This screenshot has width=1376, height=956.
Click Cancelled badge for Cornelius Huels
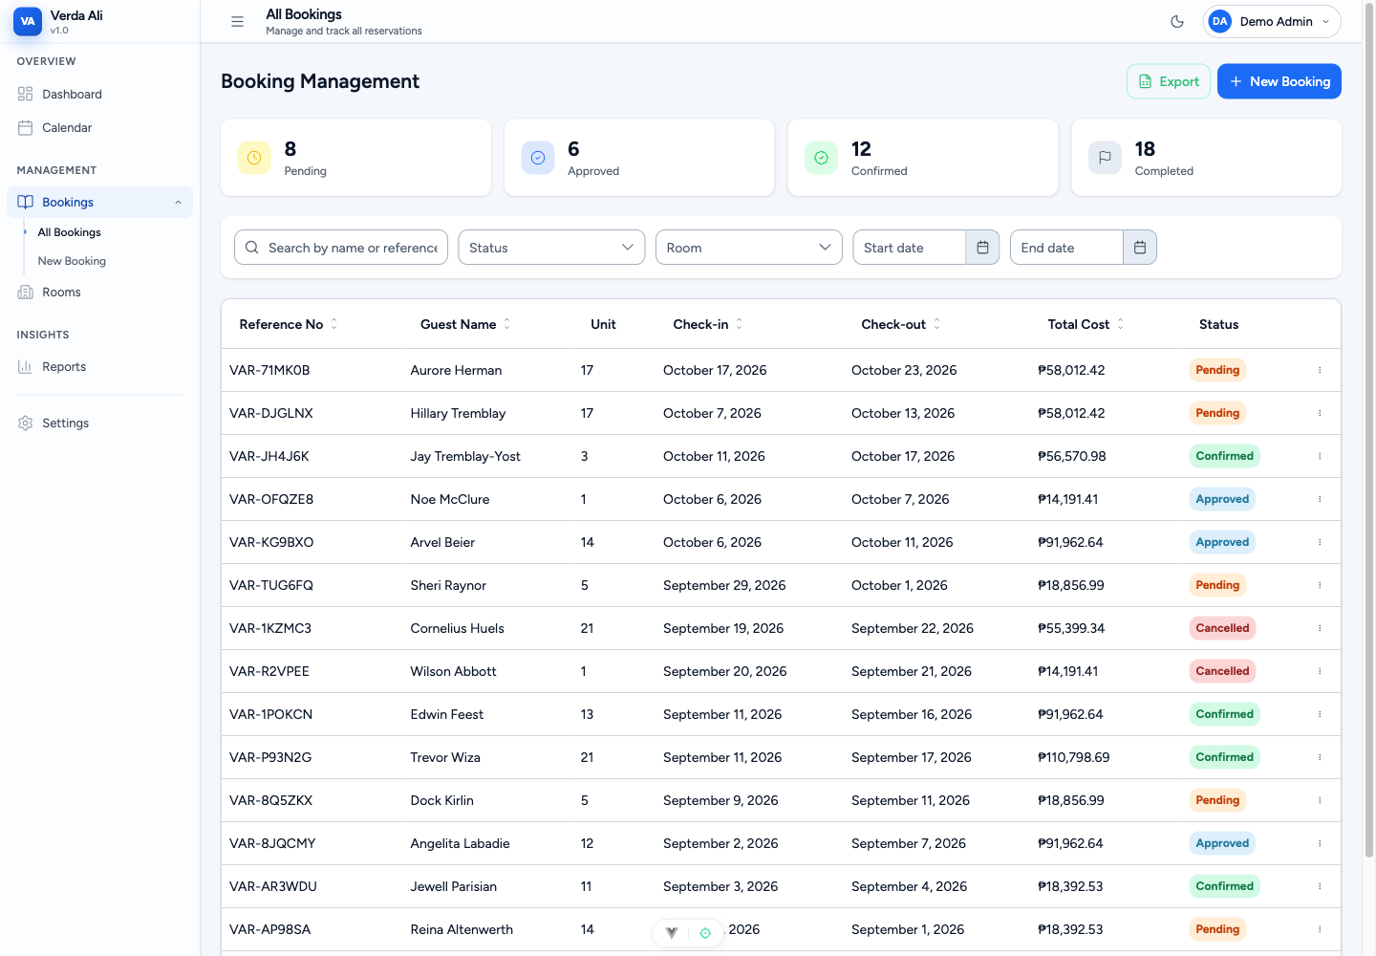(x=1222, y=628)
